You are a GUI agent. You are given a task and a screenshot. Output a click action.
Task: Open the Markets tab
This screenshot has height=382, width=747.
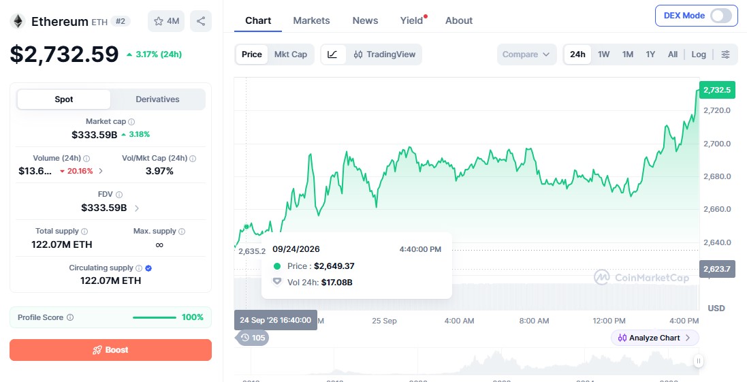311,20
